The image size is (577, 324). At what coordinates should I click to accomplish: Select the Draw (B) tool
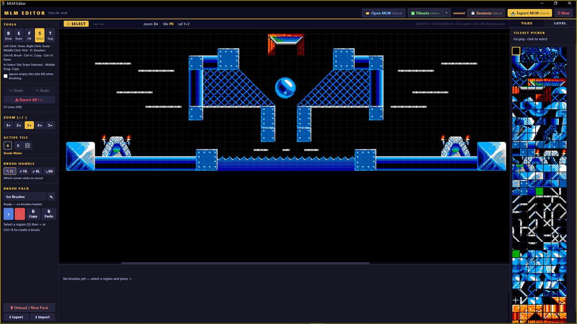point(8,35)
